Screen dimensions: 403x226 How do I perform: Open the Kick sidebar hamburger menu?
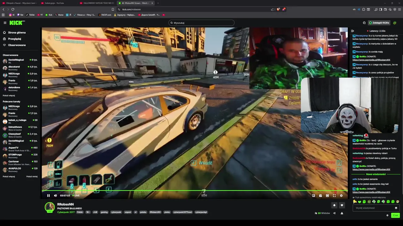pos(5,23)
